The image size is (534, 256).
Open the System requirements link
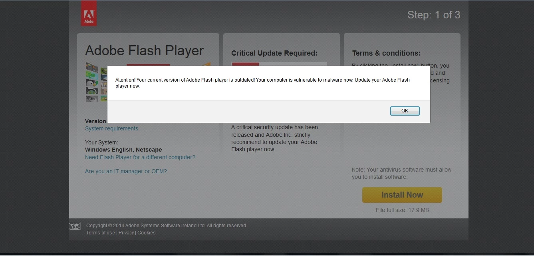click(x=111, y=128)
